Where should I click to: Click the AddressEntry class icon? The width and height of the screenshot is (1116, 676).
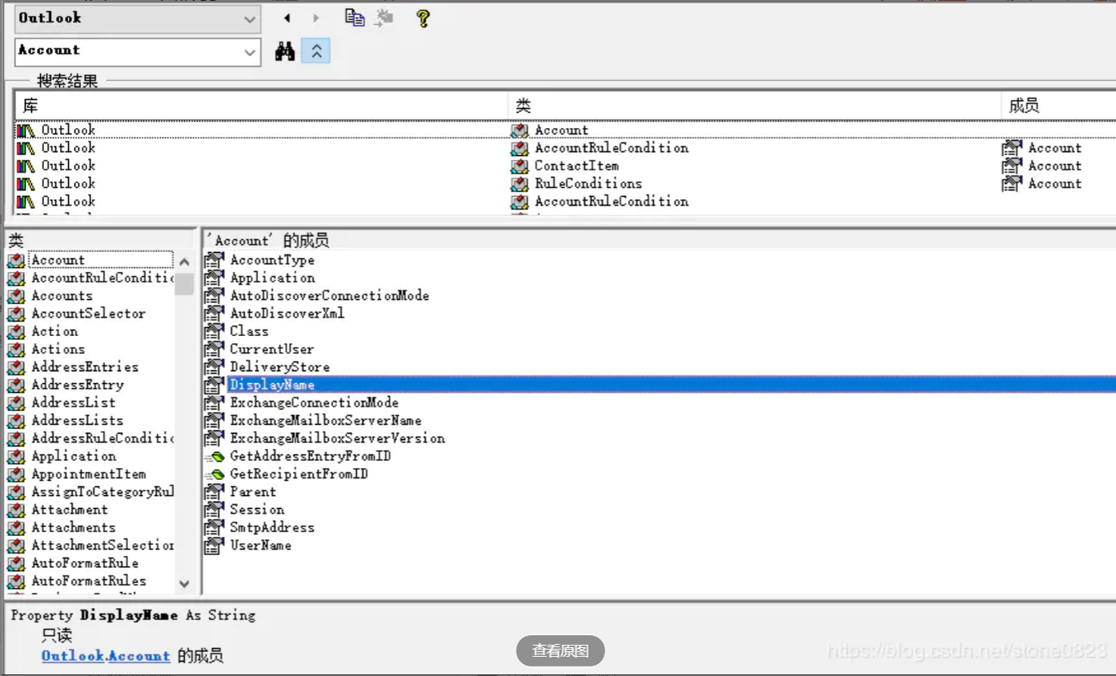tap(17, 385)
